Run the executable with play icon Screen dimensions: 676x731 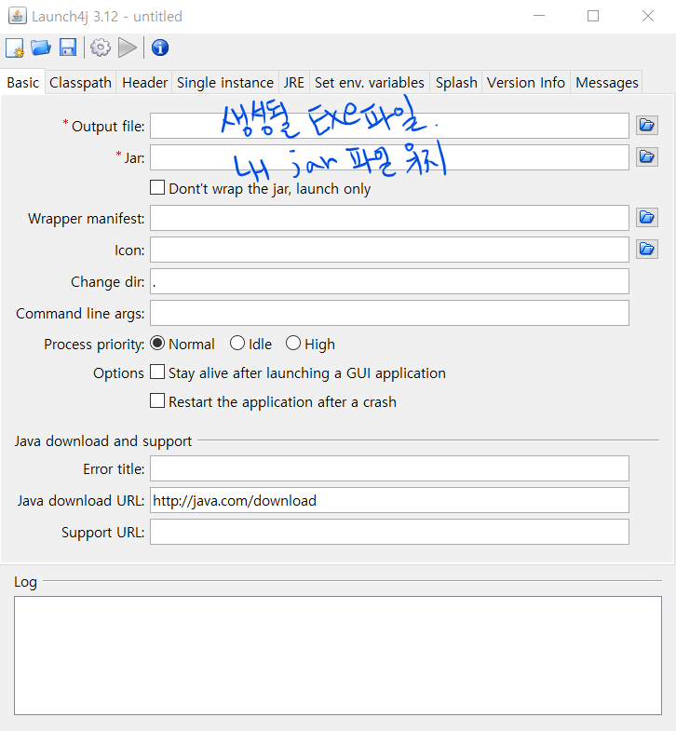tap(128, 47)
